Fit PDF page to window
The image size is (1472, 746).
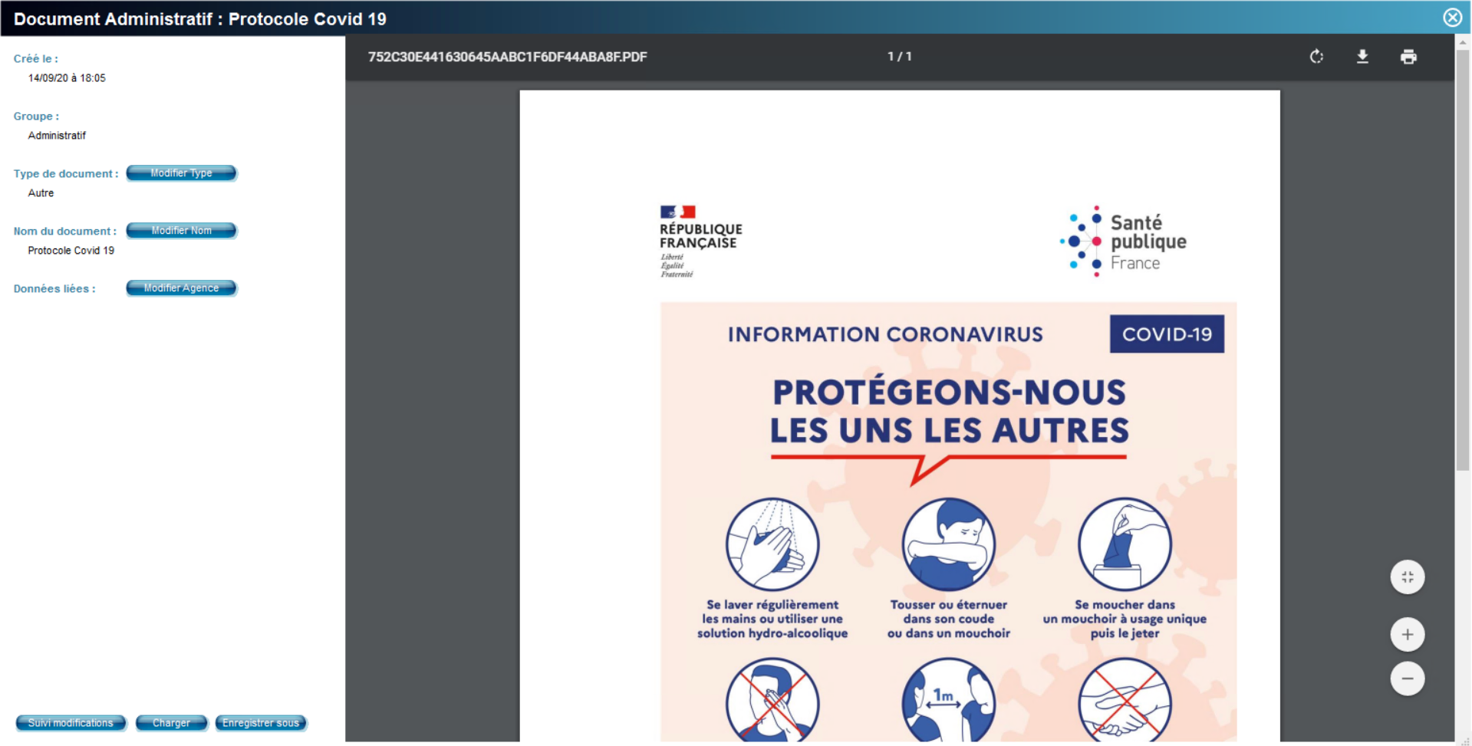coord(1408,577)
